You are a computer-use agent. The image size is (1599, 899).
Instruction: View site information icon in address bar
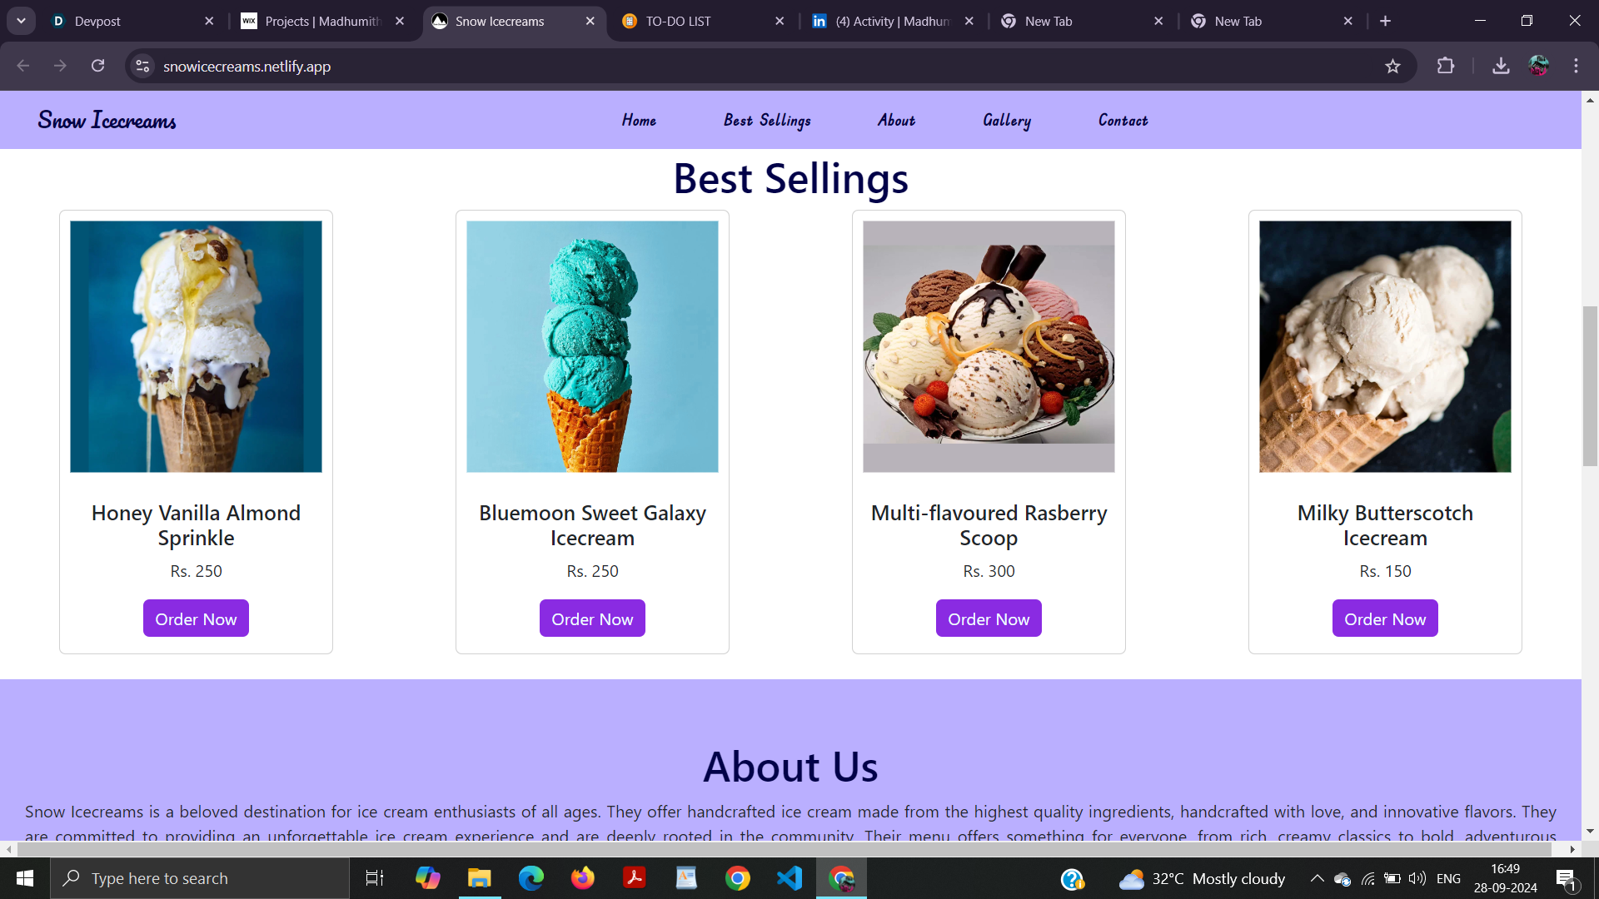(x=142, y=66)
